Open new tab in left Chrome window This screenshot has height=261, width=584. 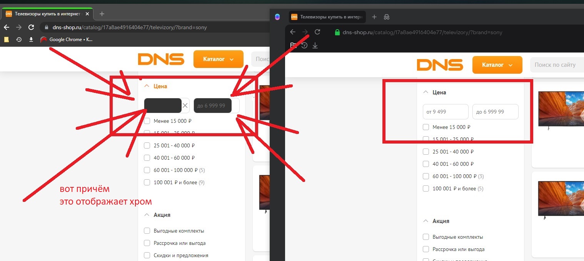(102, 14)
